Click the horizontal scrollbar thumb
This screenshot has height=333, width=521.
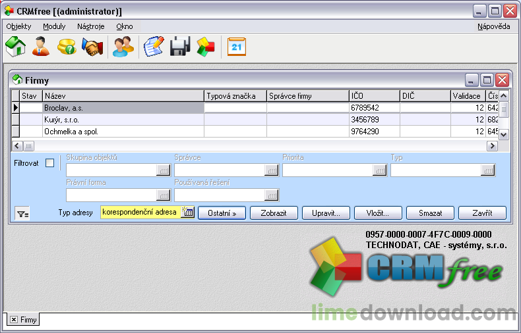28,145
